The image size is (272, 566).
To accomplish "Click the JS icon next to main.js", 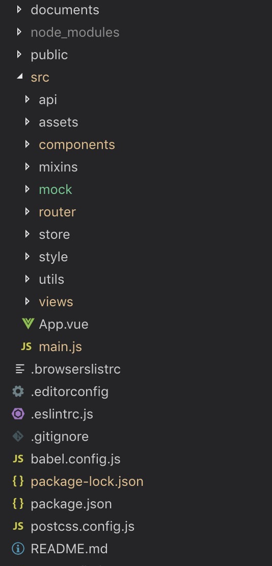I will click(x=26, y=347).
